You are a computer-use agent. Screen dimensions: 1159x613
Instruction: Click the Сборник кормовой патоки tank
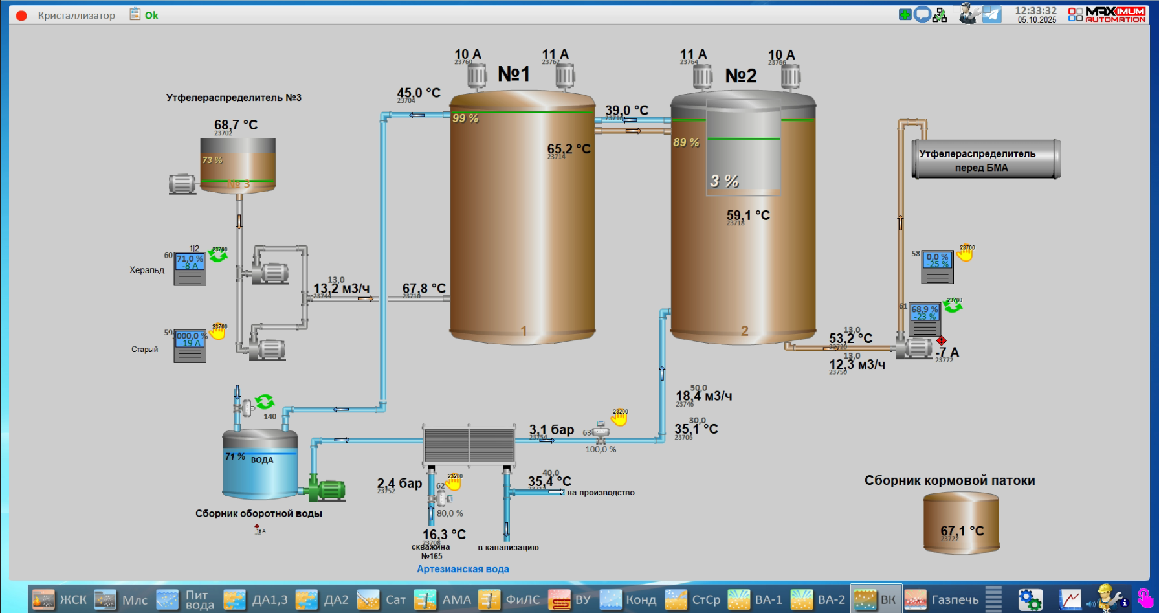(961, 523)
